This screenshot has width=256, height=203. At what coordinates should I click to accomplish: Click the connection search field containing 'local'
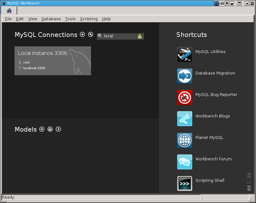(120, 36)
